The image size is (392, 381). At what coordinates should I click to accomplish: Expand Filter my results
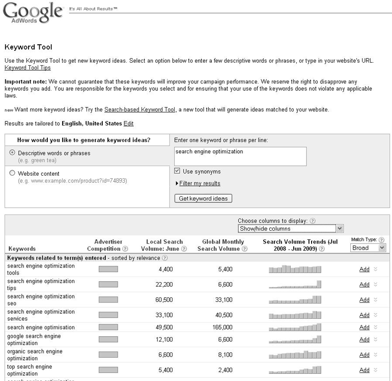(200, 183)
